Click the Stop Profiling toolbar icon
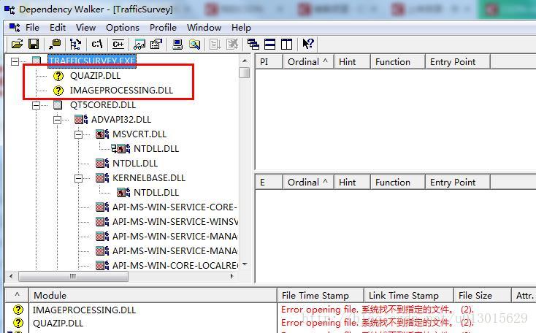The width and height of the screenshot is (536, 333). (232, 44)
